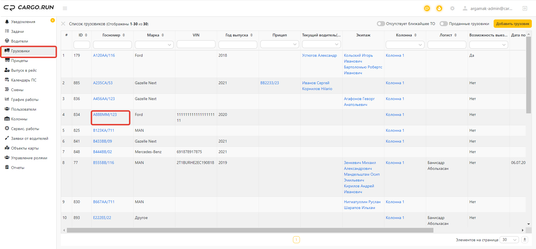Open truck link A888MM/123
Viewport: 536px width, 249px height.
(x=105, y=114)
